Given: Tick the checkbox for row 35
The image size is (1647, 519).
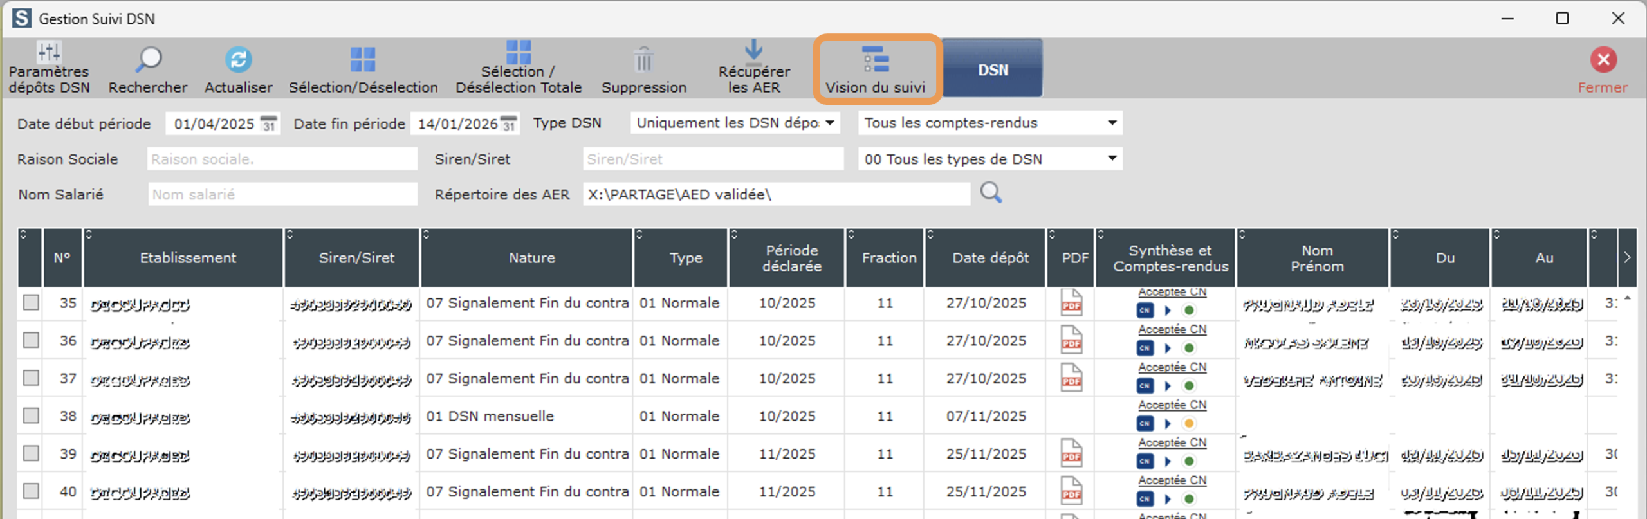Looking at the screenshot, I should pyautogui.click(x=31, y=302).
